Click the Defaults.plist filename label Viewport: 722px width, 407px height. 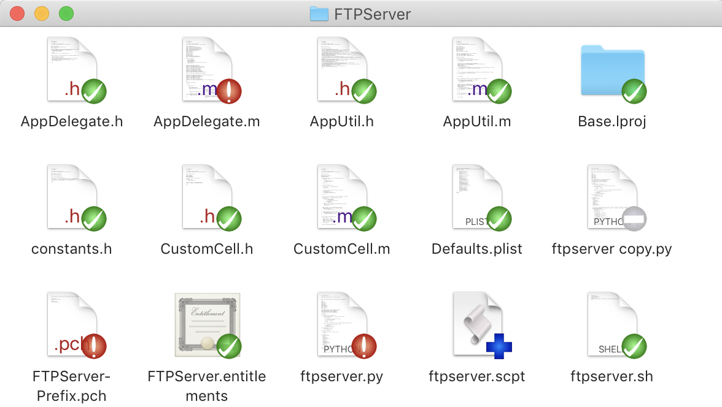coord(477,249)
